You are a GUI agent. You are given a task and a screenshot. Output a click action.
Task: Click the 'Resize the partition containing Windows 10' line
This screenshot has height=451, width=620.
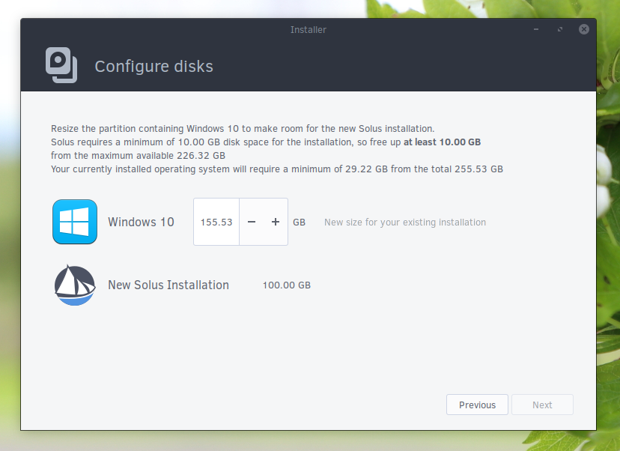coord(243,129)
